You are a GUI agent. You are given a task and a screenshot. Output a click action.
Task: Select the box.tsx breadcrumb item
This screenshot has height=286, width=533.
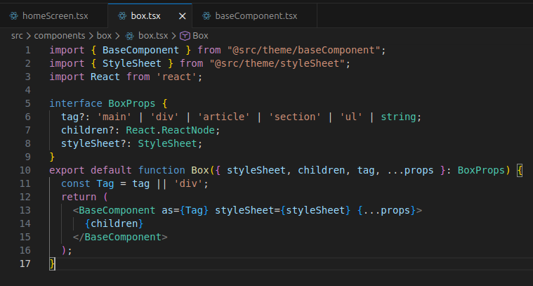point(152,35)
